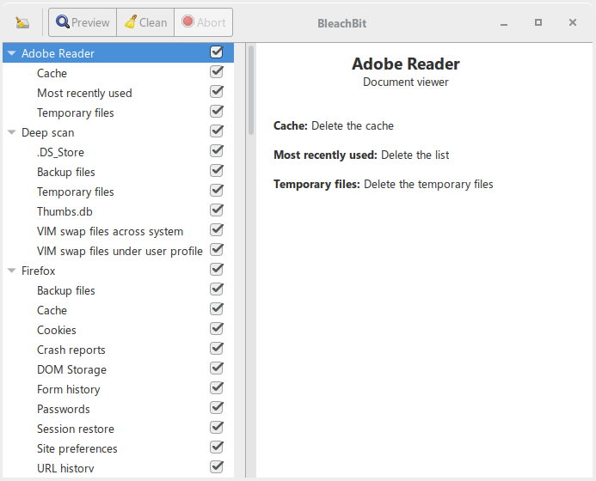The image size is (596, 481).
Task: Toggle the Deep scan group checkbox
Action: tap(216, 131)
